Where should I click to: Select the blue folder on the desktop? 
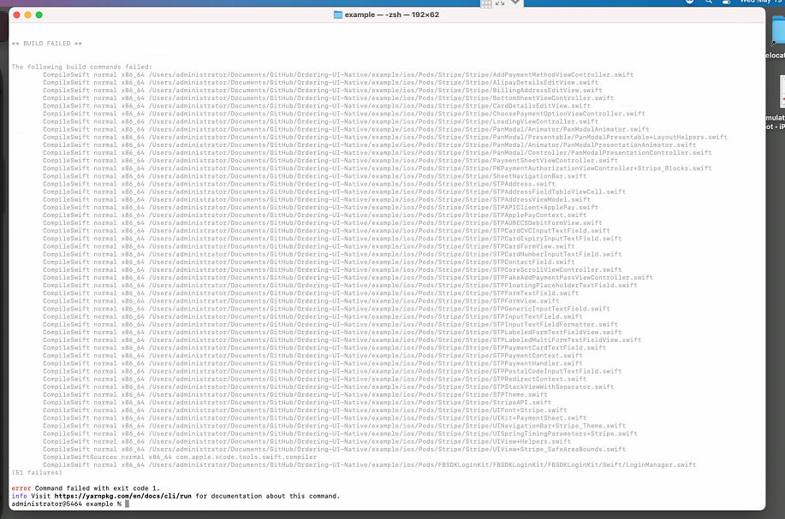pyautogui.click(x=778, y=31)
